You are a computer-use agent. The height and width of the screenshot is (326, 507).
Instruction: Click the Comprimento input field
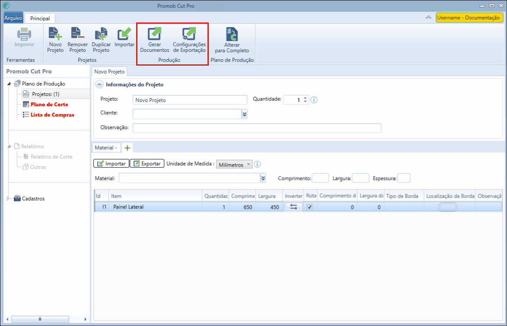tap(320, 178)
